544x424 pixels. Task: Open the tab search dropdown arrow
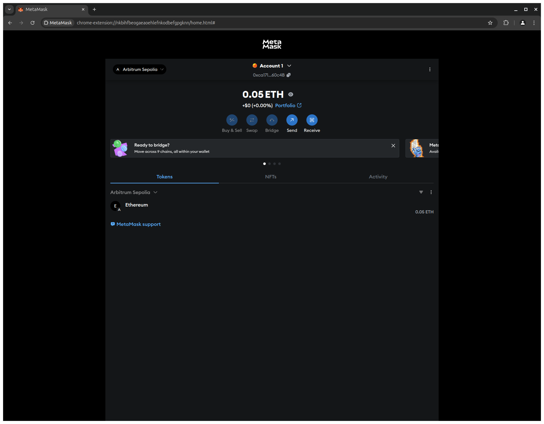coord(9,9)
